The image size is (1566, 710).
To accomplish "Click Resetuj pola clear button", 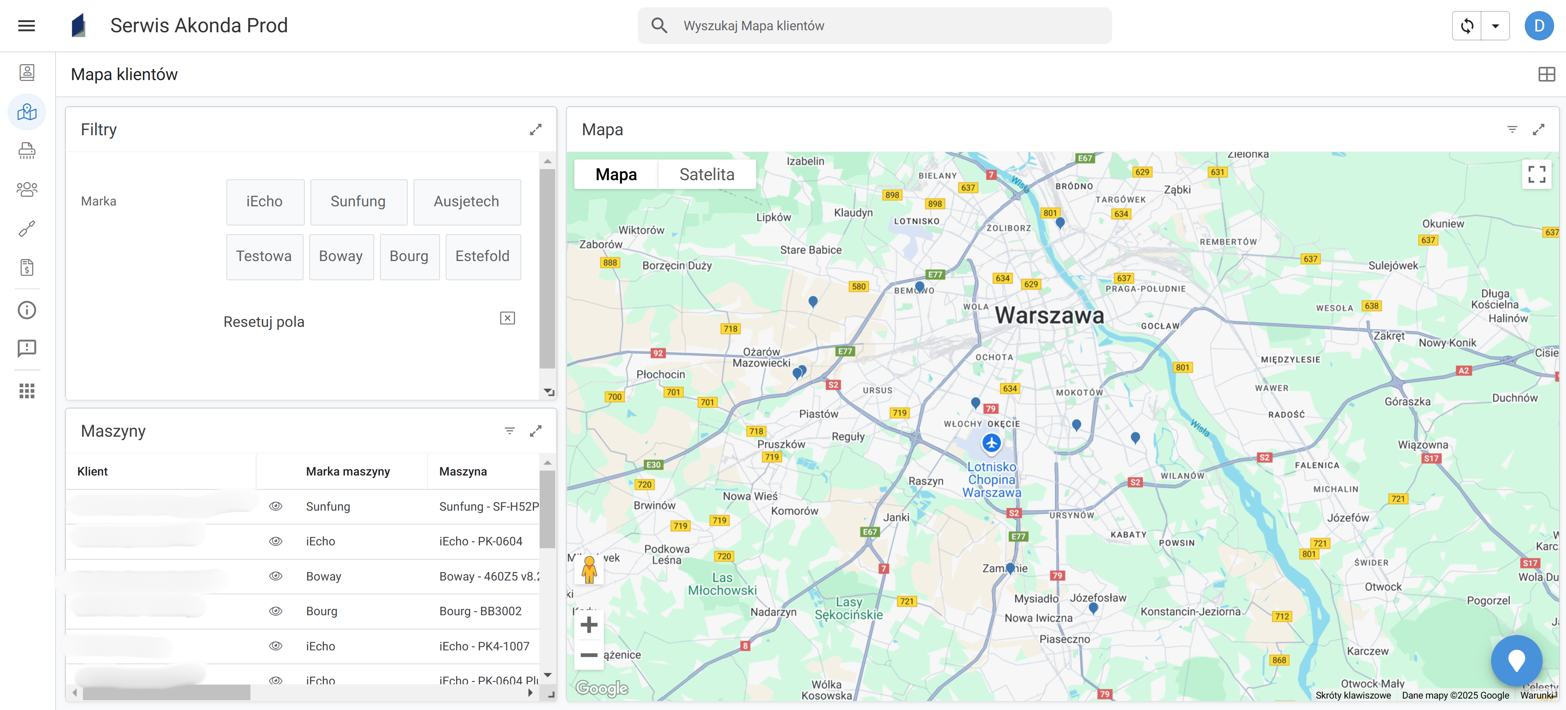I will click(507, 319).
